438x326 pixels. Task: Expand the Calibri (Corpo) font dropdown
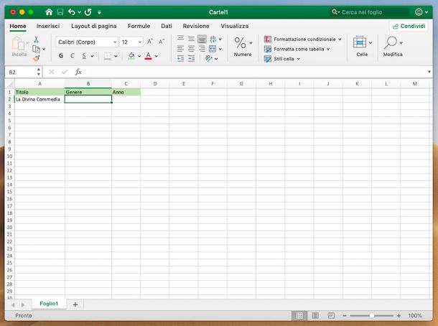114,42
